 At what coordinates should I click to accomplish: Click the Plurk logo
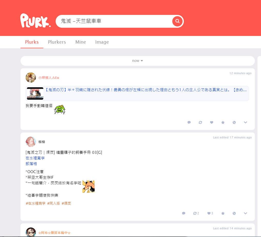35,21
